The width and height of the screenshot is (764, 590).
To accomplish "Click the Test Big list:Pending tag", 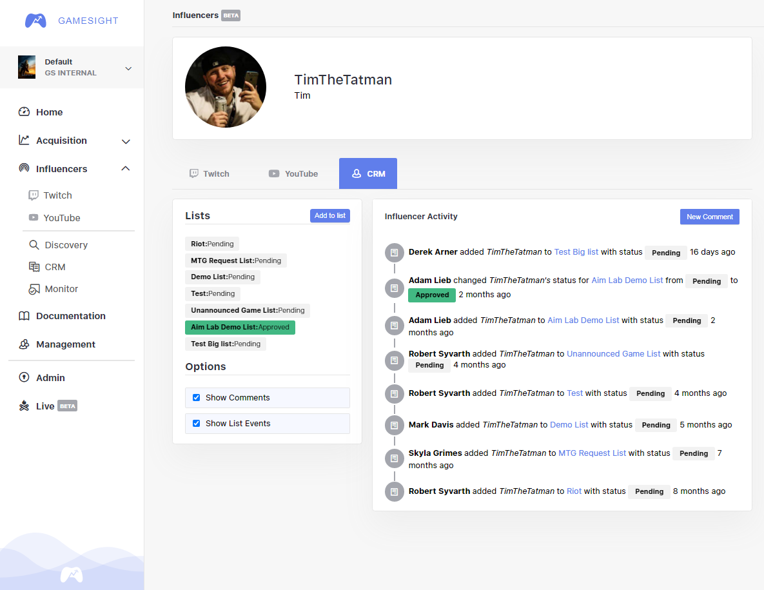I will coord(226,344).
